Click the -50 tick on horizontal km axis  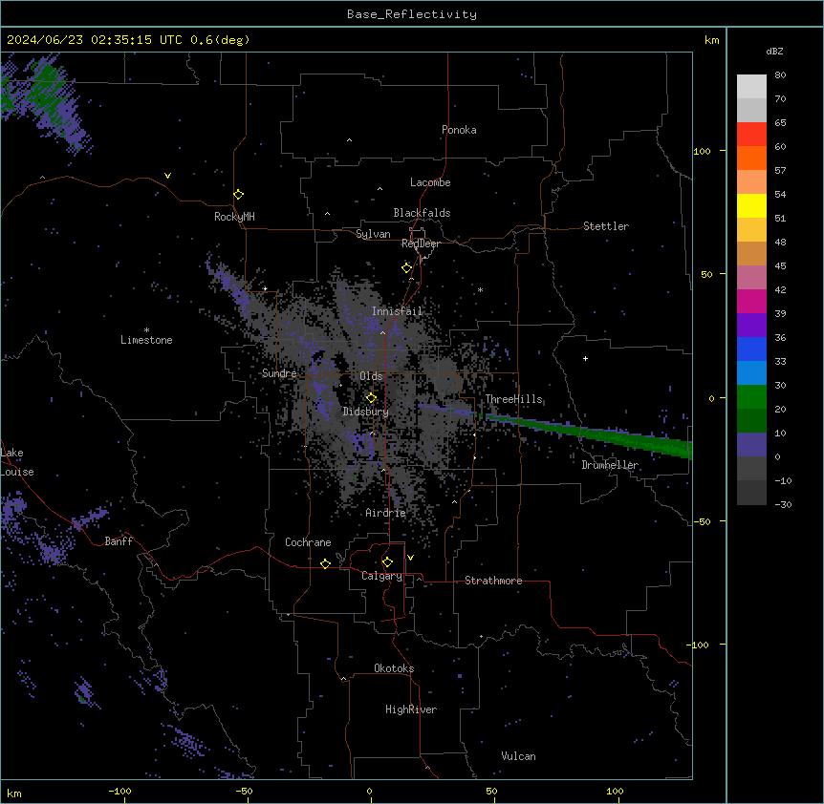[244, 791]
